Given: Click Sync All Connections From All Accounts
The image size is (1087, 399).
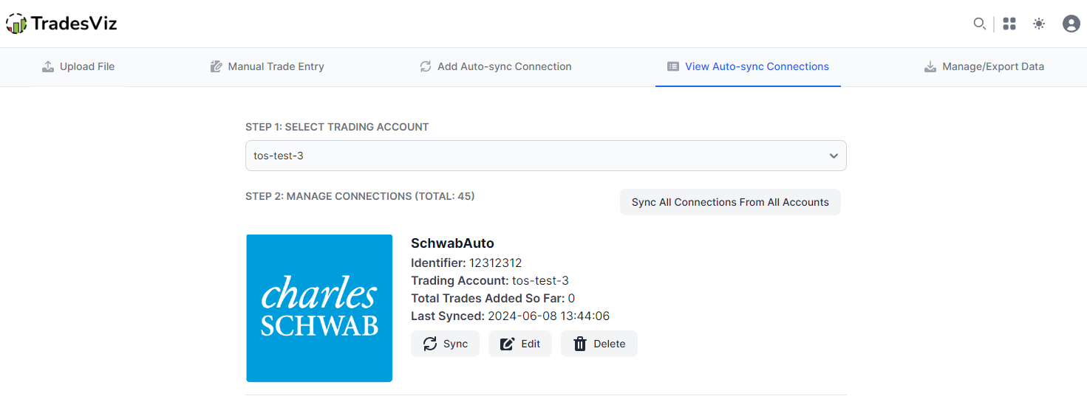Looking at the screenshot, I should (730, 202).
